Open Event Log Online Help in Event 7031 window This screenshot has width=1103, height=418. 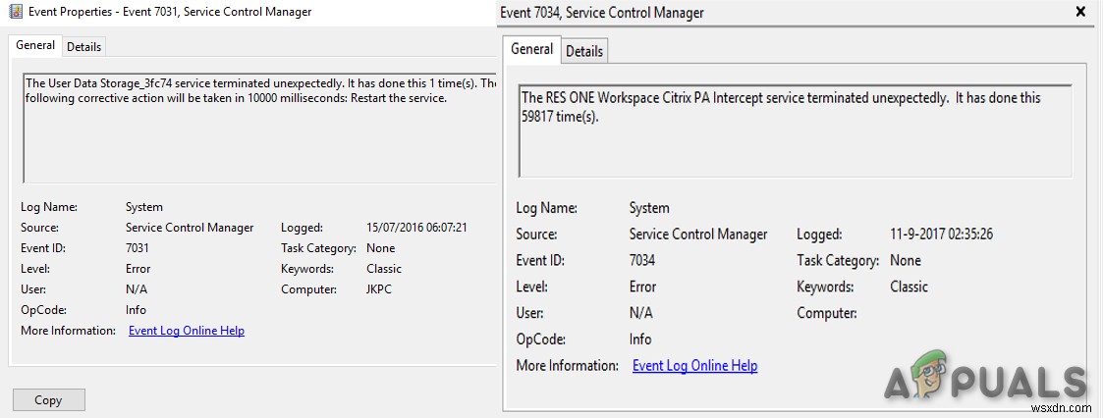pos(187,331)
